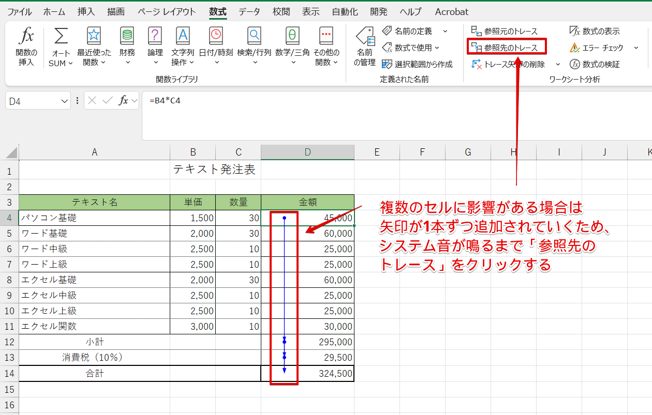652x415 pixels.
Task: Switch to the データ tab
Action: click(x=249, y=11)
